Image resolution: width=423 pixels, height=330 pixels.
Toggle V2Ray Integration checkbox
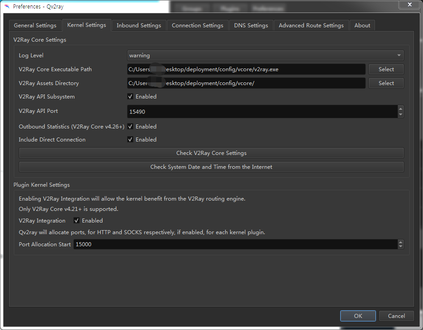(77, 221)
